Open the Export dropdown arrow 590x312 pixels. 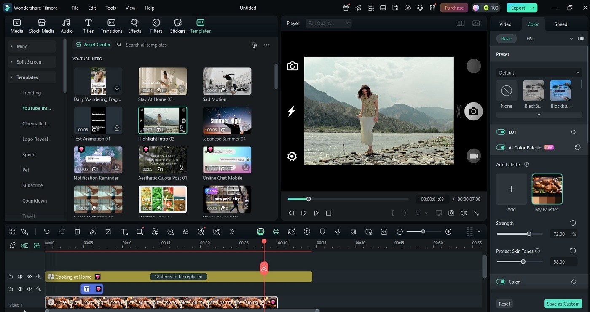tap(532, 8)
